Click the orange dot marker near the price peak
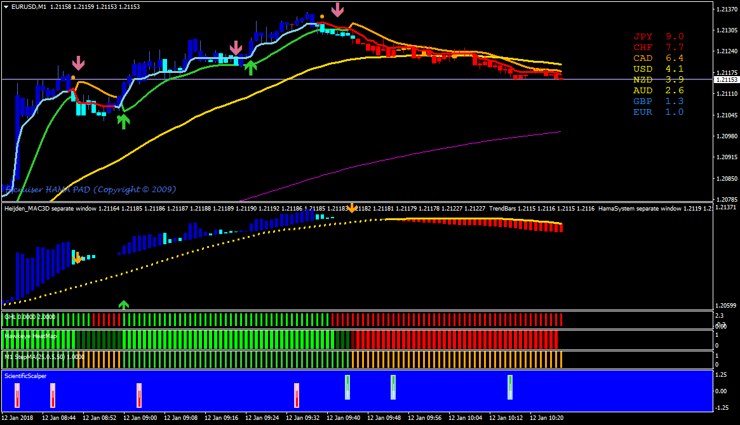 tap(322, 16)
